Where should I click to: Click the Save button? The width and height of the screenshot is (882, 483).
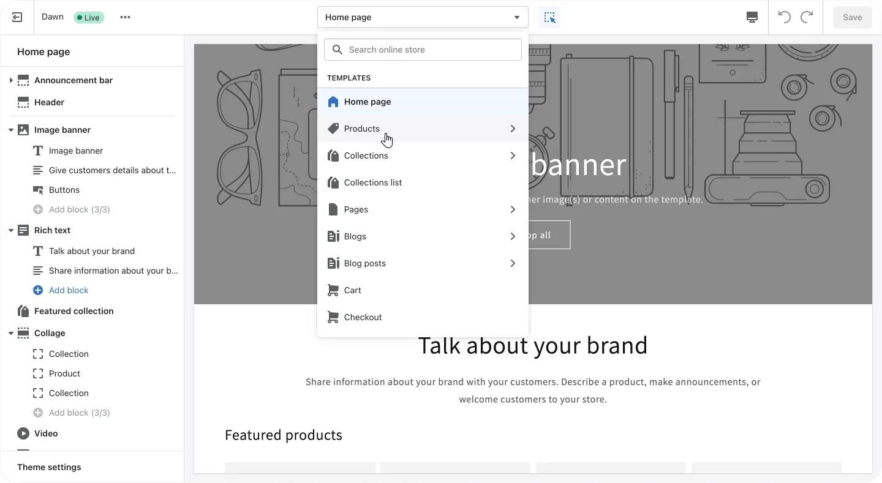pos(853,17)
